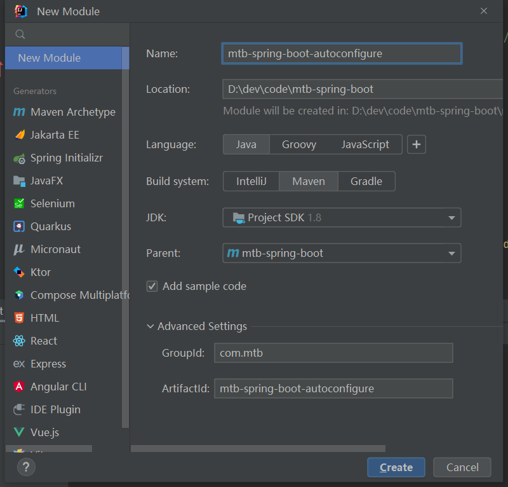The height and width of the screenshot is (487, 508).
Task: Select Angular CLI generator label
Action: pyautogui.click(x=58, y=387)
